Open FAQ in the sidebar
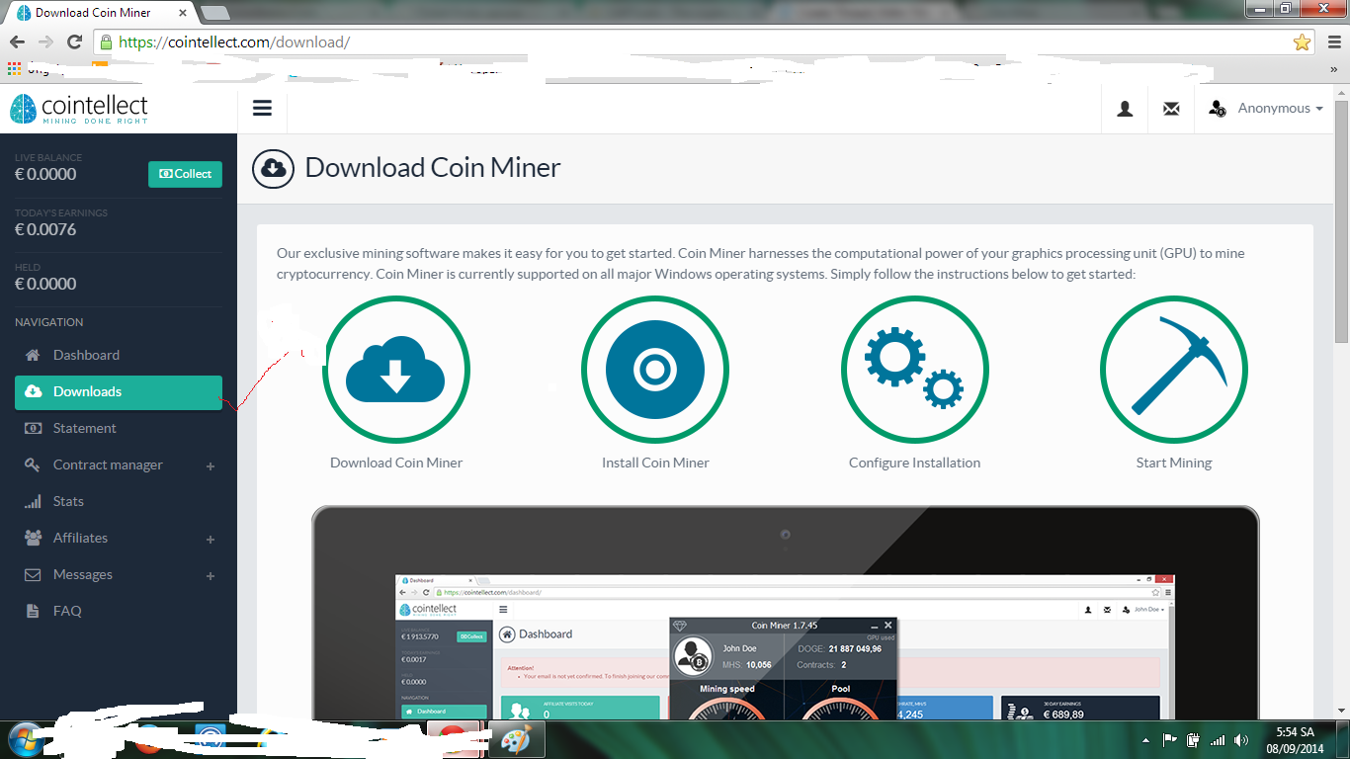This screenshot has width=1350, height=759. coord(119,611)
